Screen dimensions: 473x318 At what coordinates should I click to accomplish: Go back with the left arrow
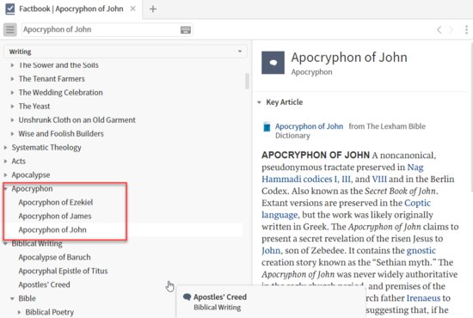click(439, 29)
